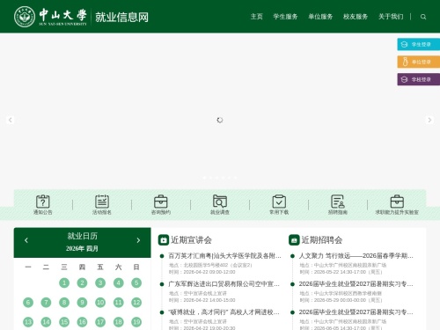Open 主页 in top navigation
This screenshot has width=440, height=330.
point(257,17)
